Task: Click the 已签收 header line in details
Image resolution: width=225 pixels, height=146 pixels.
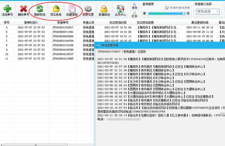Action: point(122,52)
